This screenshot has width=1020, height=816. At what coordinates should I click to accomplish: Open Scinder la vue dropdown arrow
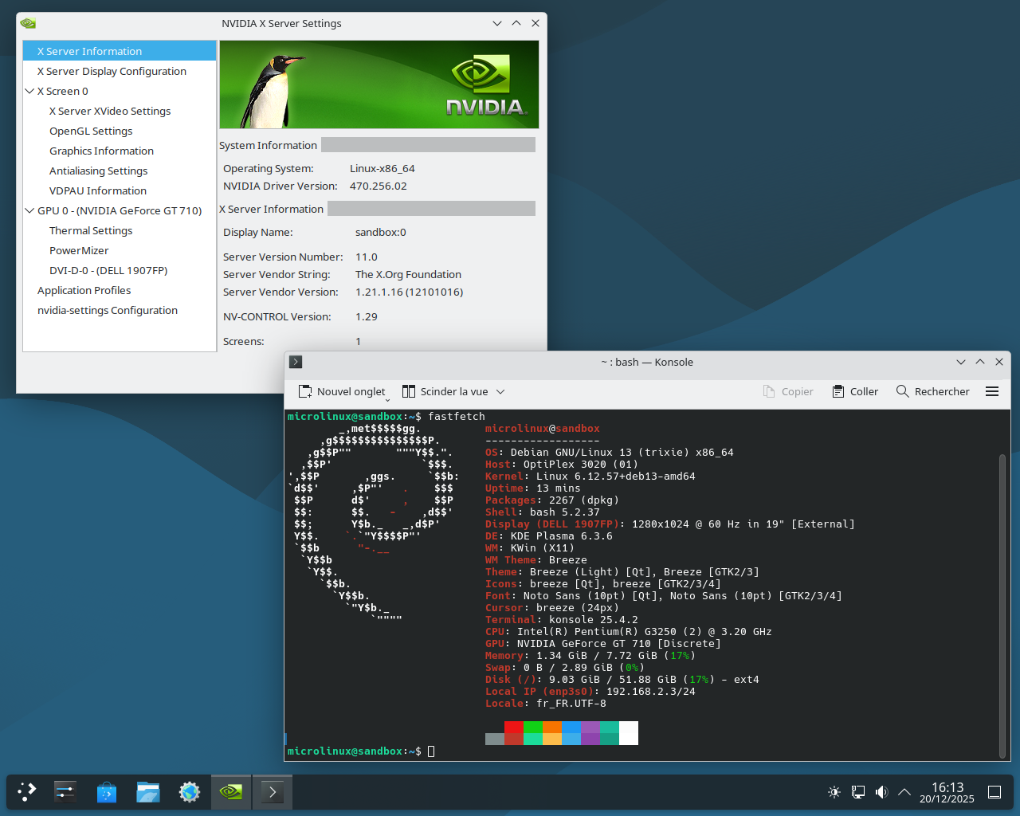(x=500, y=391)
